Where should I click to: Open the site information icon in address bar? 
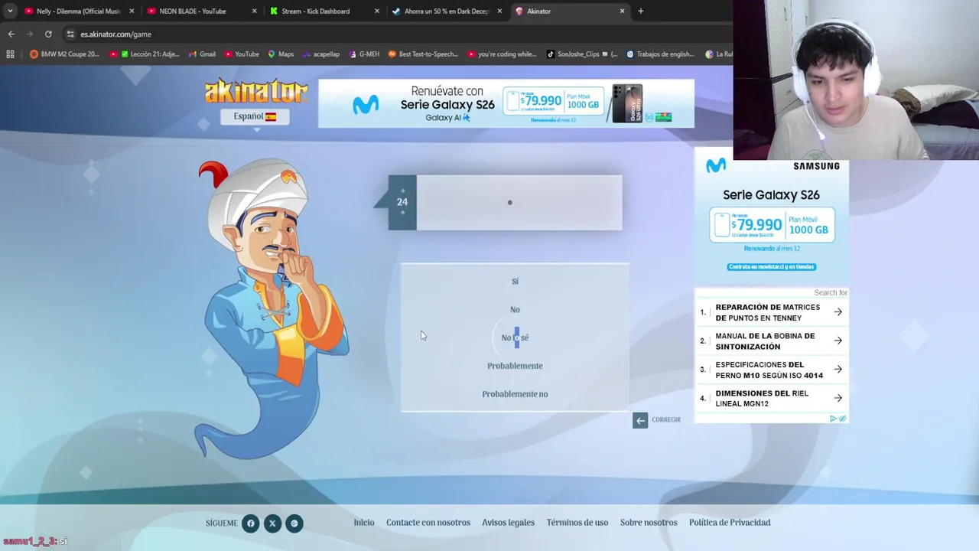point(70,34)
